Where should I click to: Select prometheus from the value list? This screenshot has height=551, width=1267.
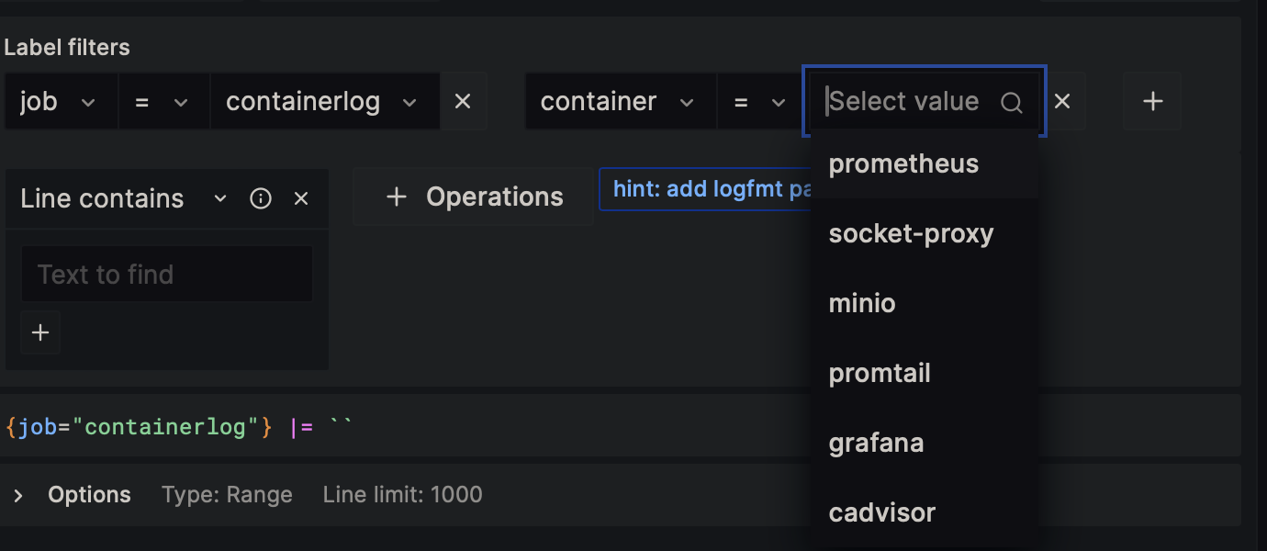(x=903, y=163)
